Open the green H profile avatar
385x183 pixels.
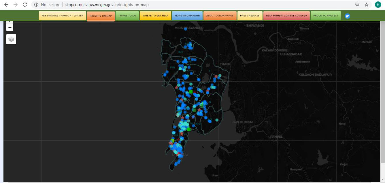pyautogui.click(x=378, y=5)
